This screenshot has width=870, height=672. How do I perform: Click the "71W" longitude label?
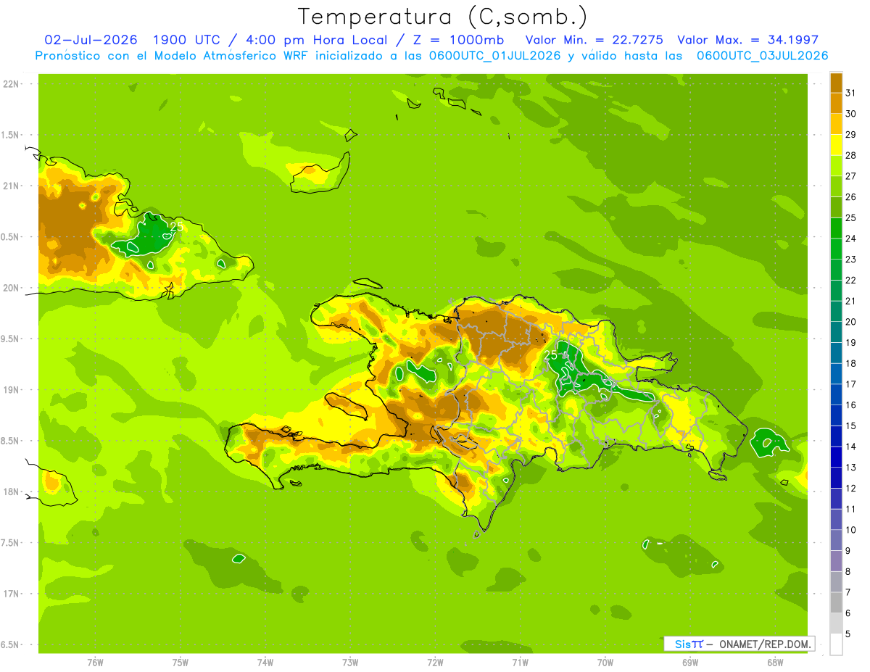520,663
